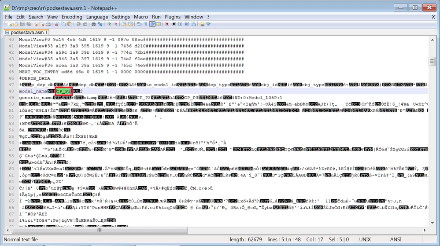Click the Paste clipboard icon
This screenshot has height=246, width=440.
point(70,24)
